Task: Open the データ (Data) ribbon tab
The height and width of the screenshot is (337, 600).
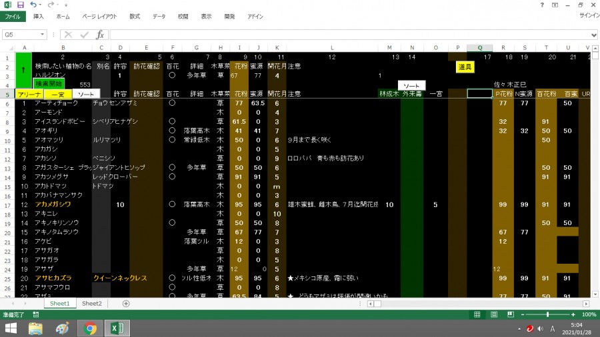Action: (159, 16)
